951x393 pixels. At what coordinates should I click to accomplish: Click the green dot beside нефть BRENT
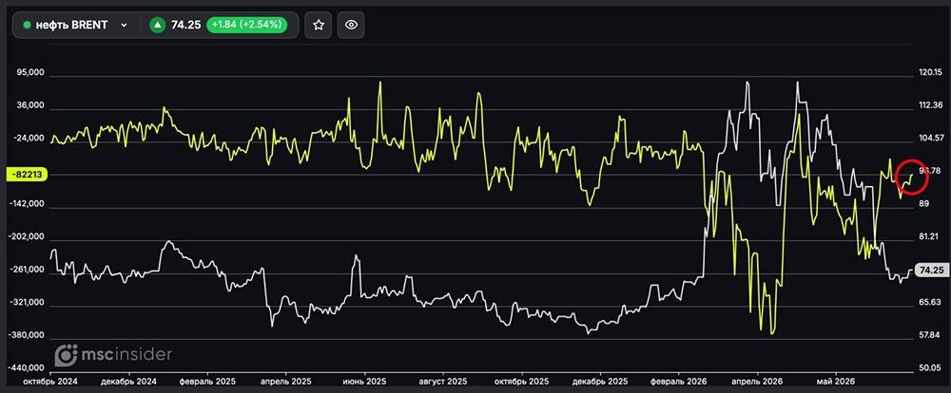coord(27,26)
